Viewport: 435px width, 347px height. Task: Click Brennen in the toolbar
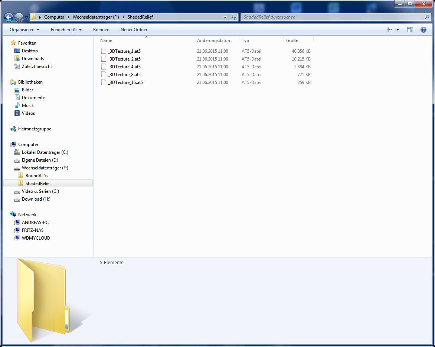[101, 30]
